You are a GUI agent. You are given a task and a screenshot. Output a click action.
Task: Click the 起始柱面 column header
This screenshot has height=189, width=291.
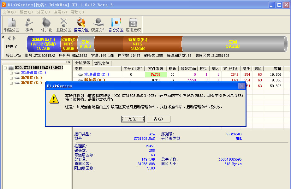188,69
